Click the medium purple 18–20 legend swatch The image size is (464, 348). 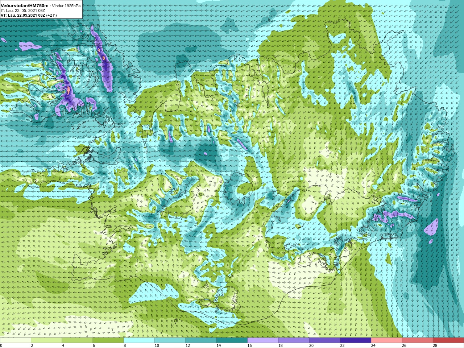click(294, 340)
